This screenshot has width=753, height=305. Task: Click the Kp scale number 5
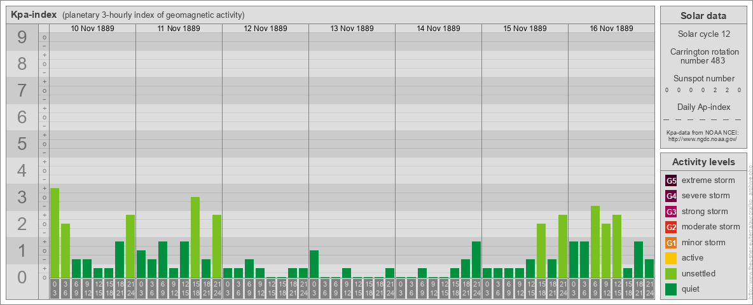tap(22, 144)
